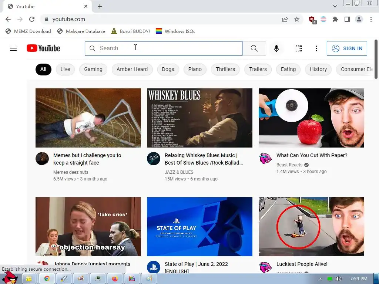Select the All filter chip
The height and width of the screenshot is (284, 379).
click(x=43, y=69)
